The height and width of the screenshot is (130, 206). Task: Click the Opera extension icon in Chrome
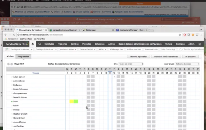pos(185,35)
